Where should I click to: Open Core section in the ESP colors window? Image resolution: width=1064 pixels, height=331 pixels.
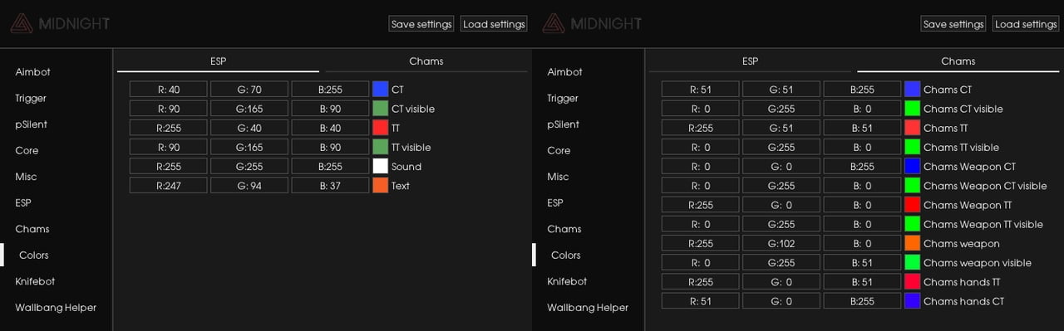click(27, 150)
